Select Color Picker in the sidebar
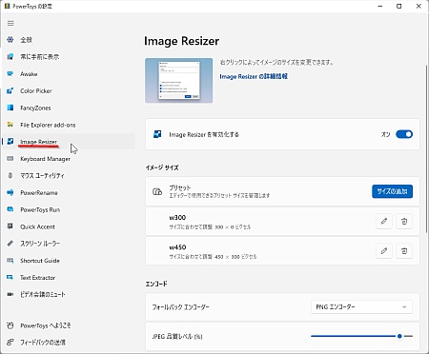 [36, 91]
